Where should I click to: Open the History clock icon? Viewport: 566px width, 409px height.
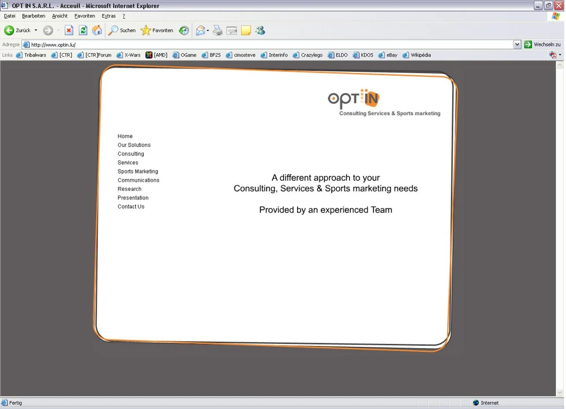(x=184, y=31)
